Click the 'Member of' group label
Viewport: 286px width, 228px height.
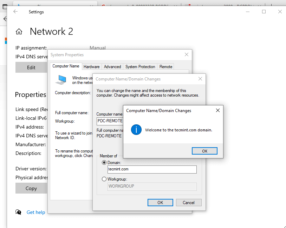pyautogui.click(x=108, y=156)
